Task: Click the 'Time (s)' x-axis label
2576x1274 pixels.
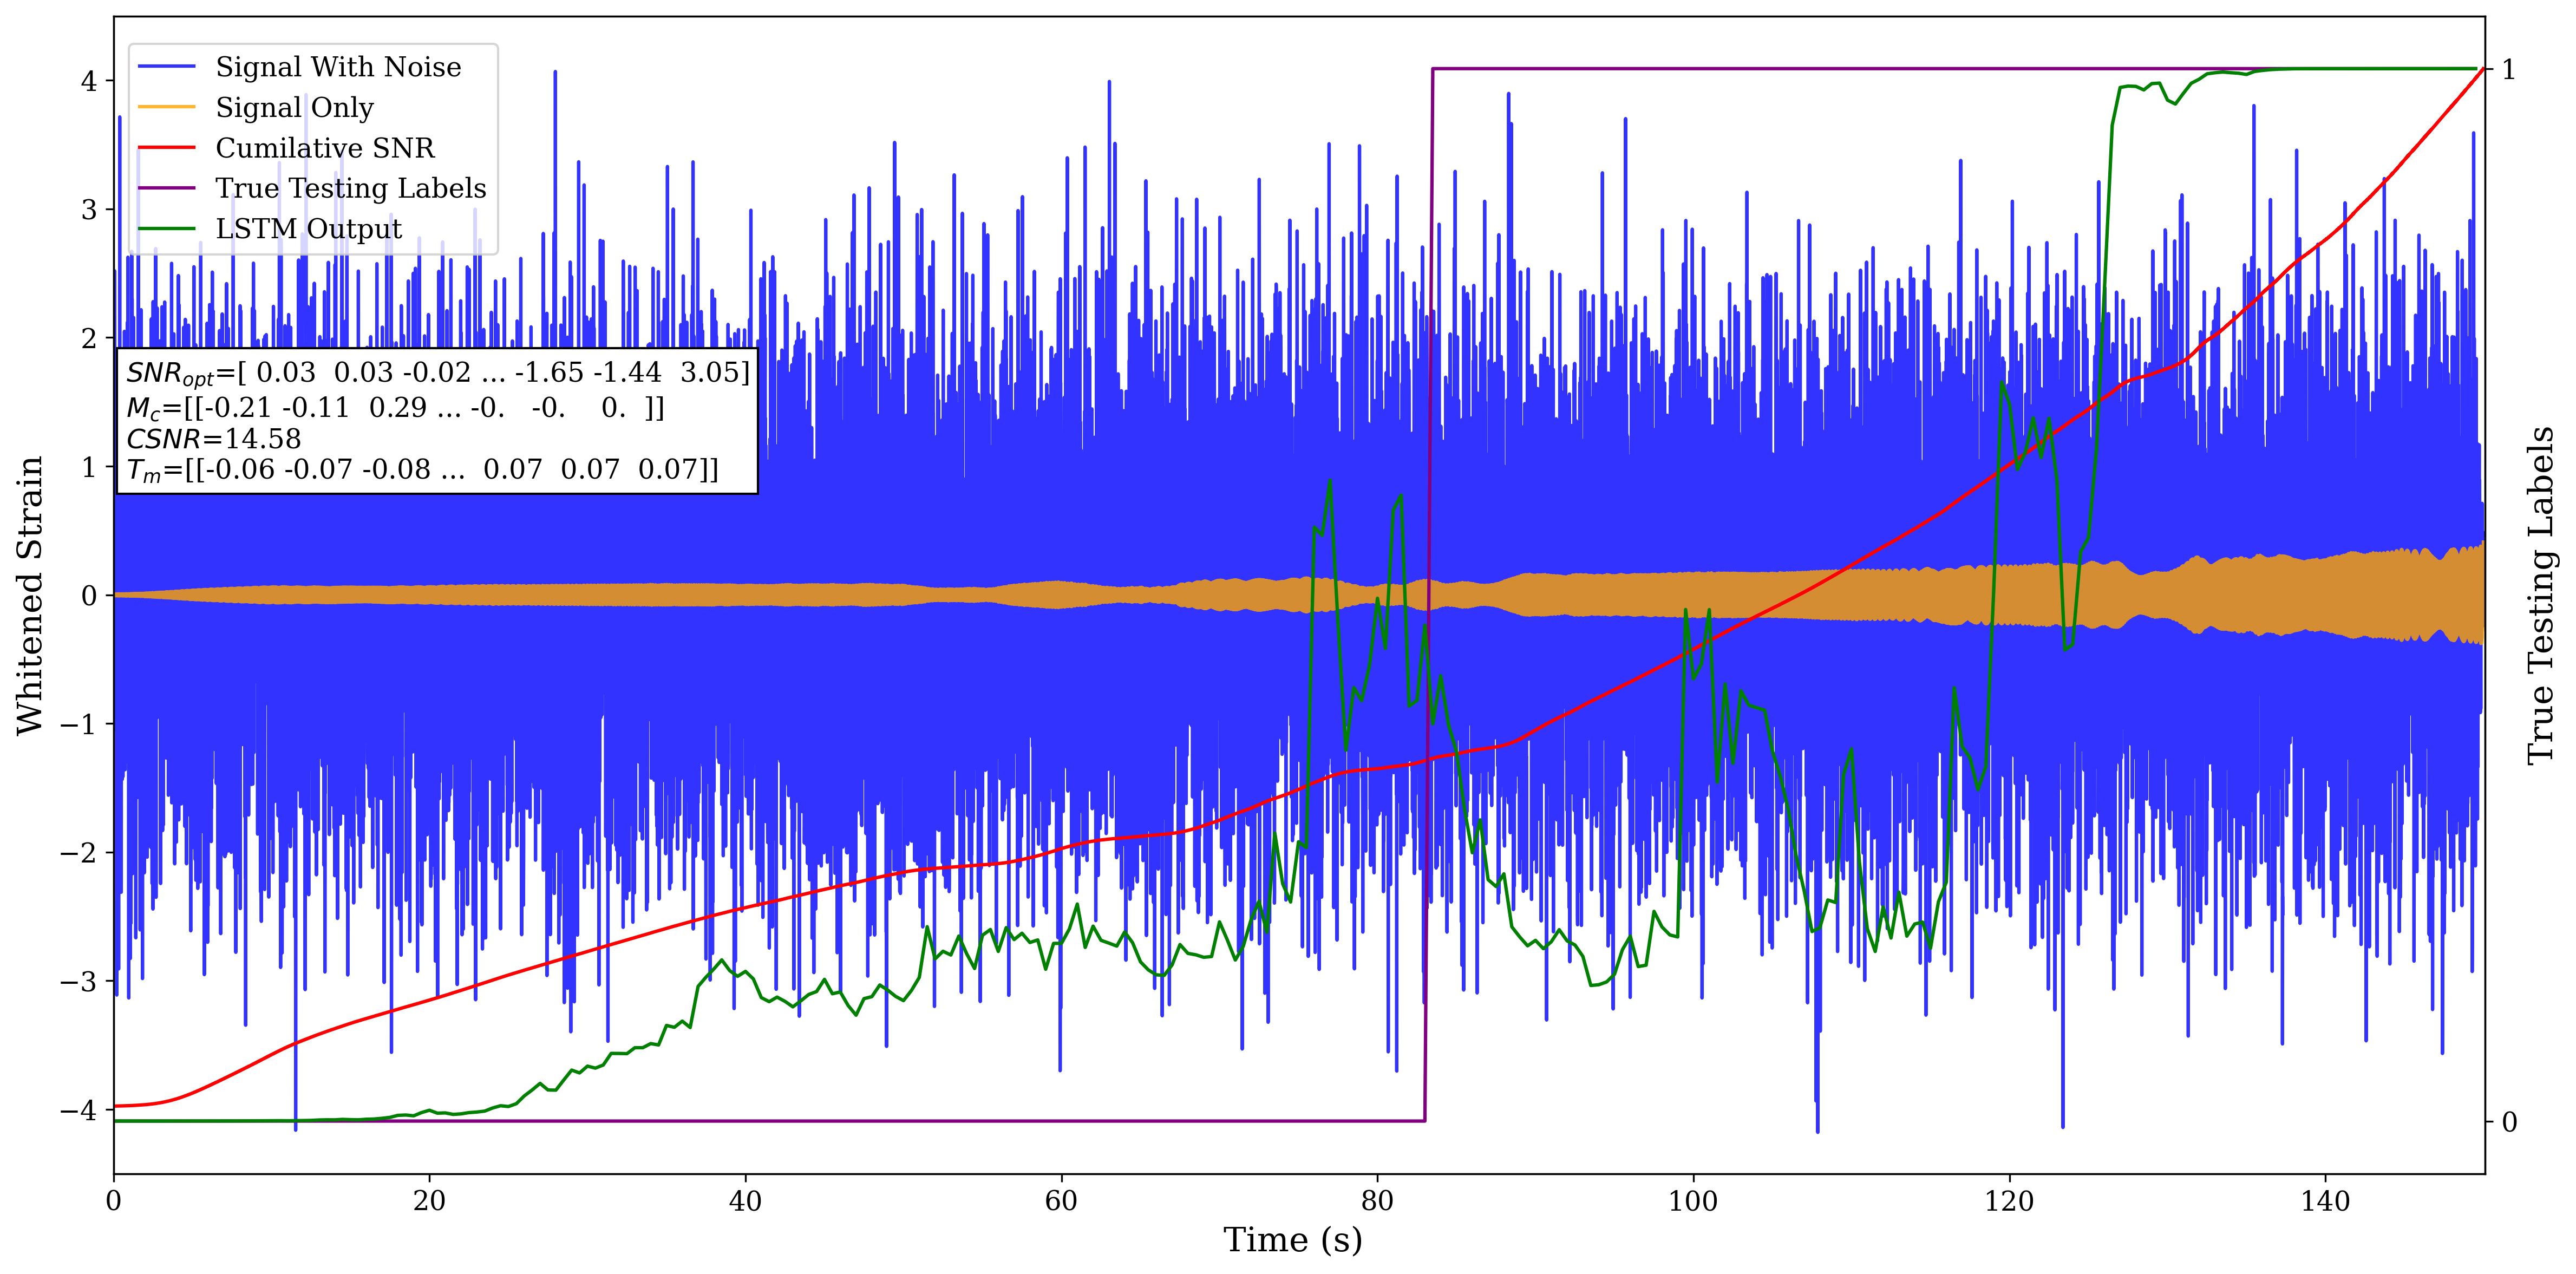Action: click(x=1292, y=1240)
